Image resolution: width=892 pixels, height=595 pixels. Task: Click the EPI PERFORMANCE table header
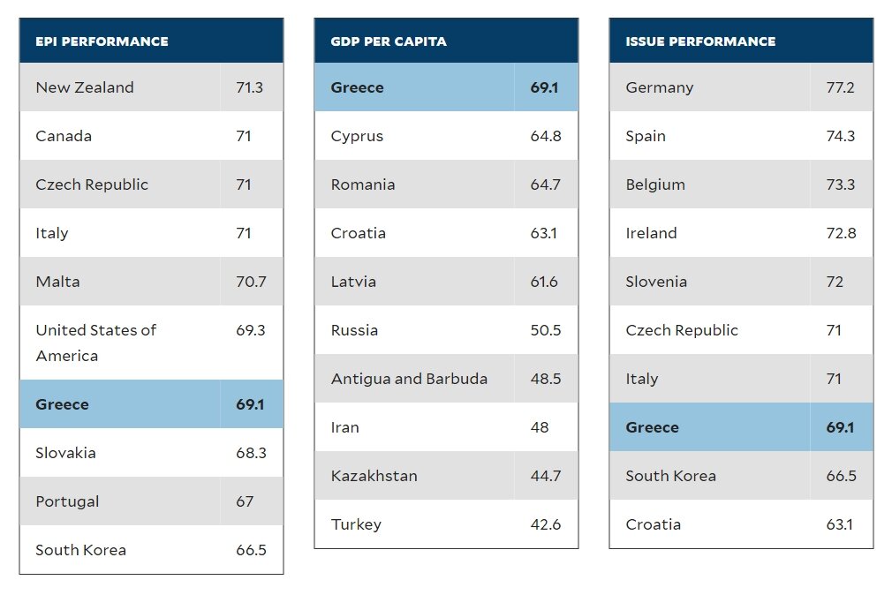pyautogui.click(x=151, y=41)
